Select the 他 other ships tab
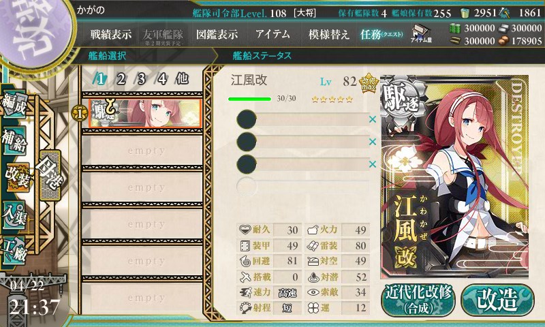 click(182, 79)
